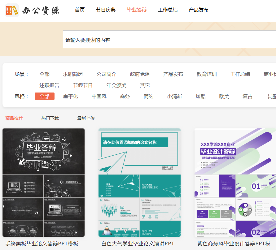Image resolution: width=276 pixels, height=250 pixels.
Task: Open 产品发布 in the top navigation
Action: pyautogui.click(x=199, y=10)
